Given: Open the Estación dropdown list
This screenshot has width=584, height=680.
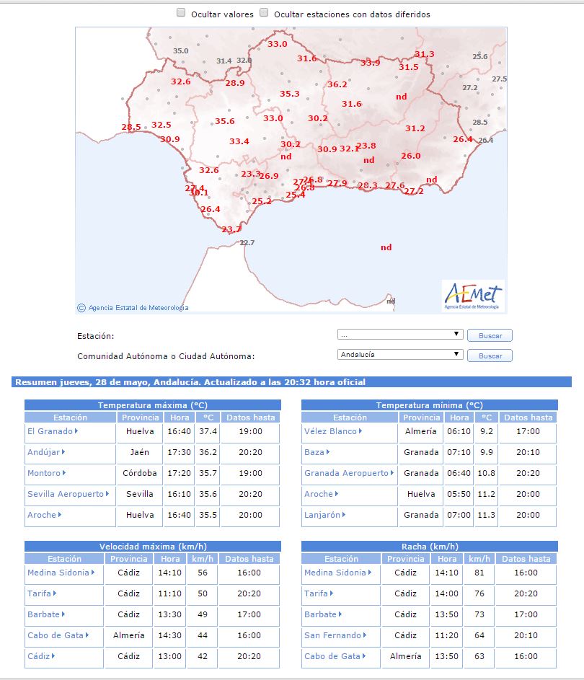Looking at the screenshot, I should pyautogui.click(x=400, y=335).
